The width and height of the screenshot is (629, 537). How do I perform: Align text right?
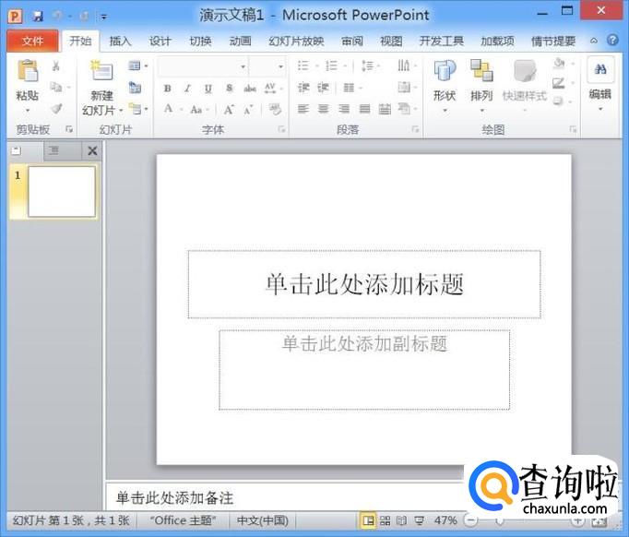pos(344,109)
